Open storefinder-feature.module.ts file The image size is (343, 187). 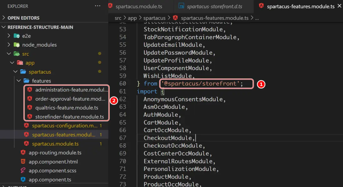click(x=69, y=117)
